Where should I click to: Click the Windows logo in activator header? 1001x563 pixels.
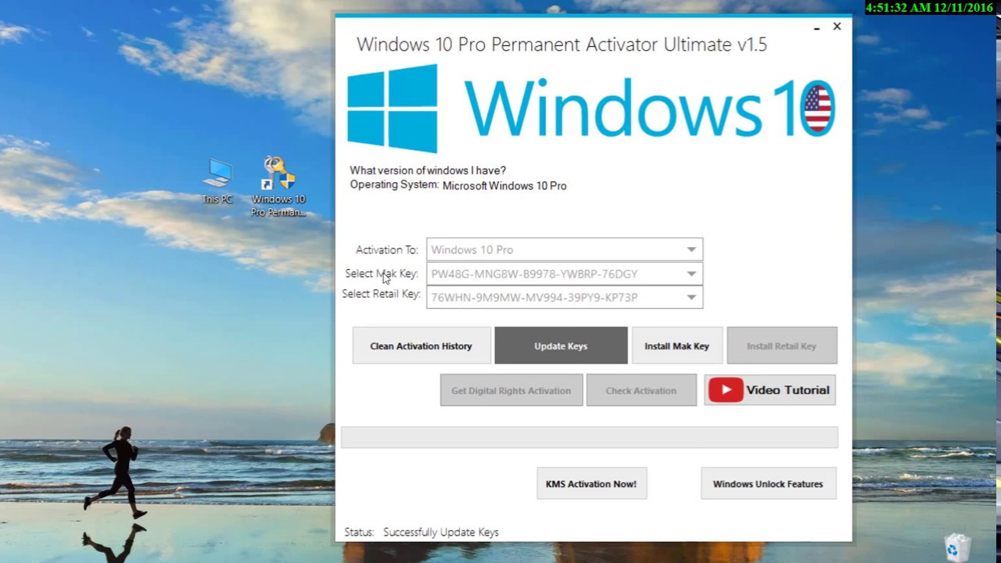coord(393,108)
